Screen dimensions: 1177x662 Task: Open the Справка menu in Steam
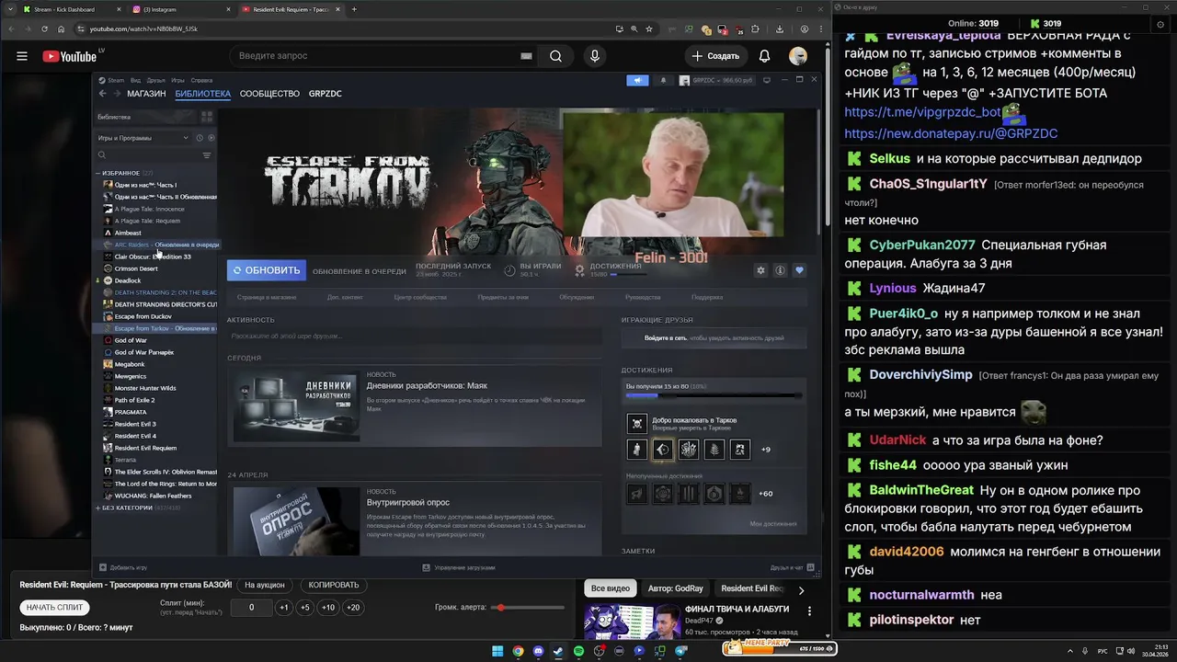point(201,81)
